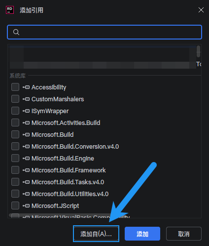Select the Accessibility library name
The width and height of the screenshot is (209, 246).
tap(49, 87)
